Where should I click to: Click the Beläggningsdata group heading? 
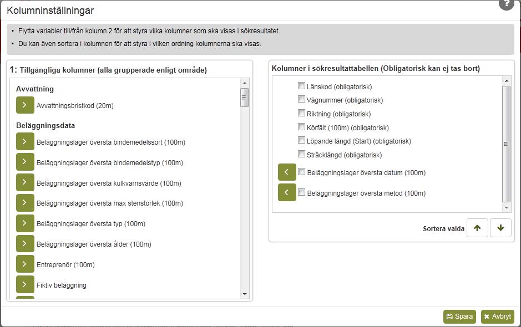(45, 125)
